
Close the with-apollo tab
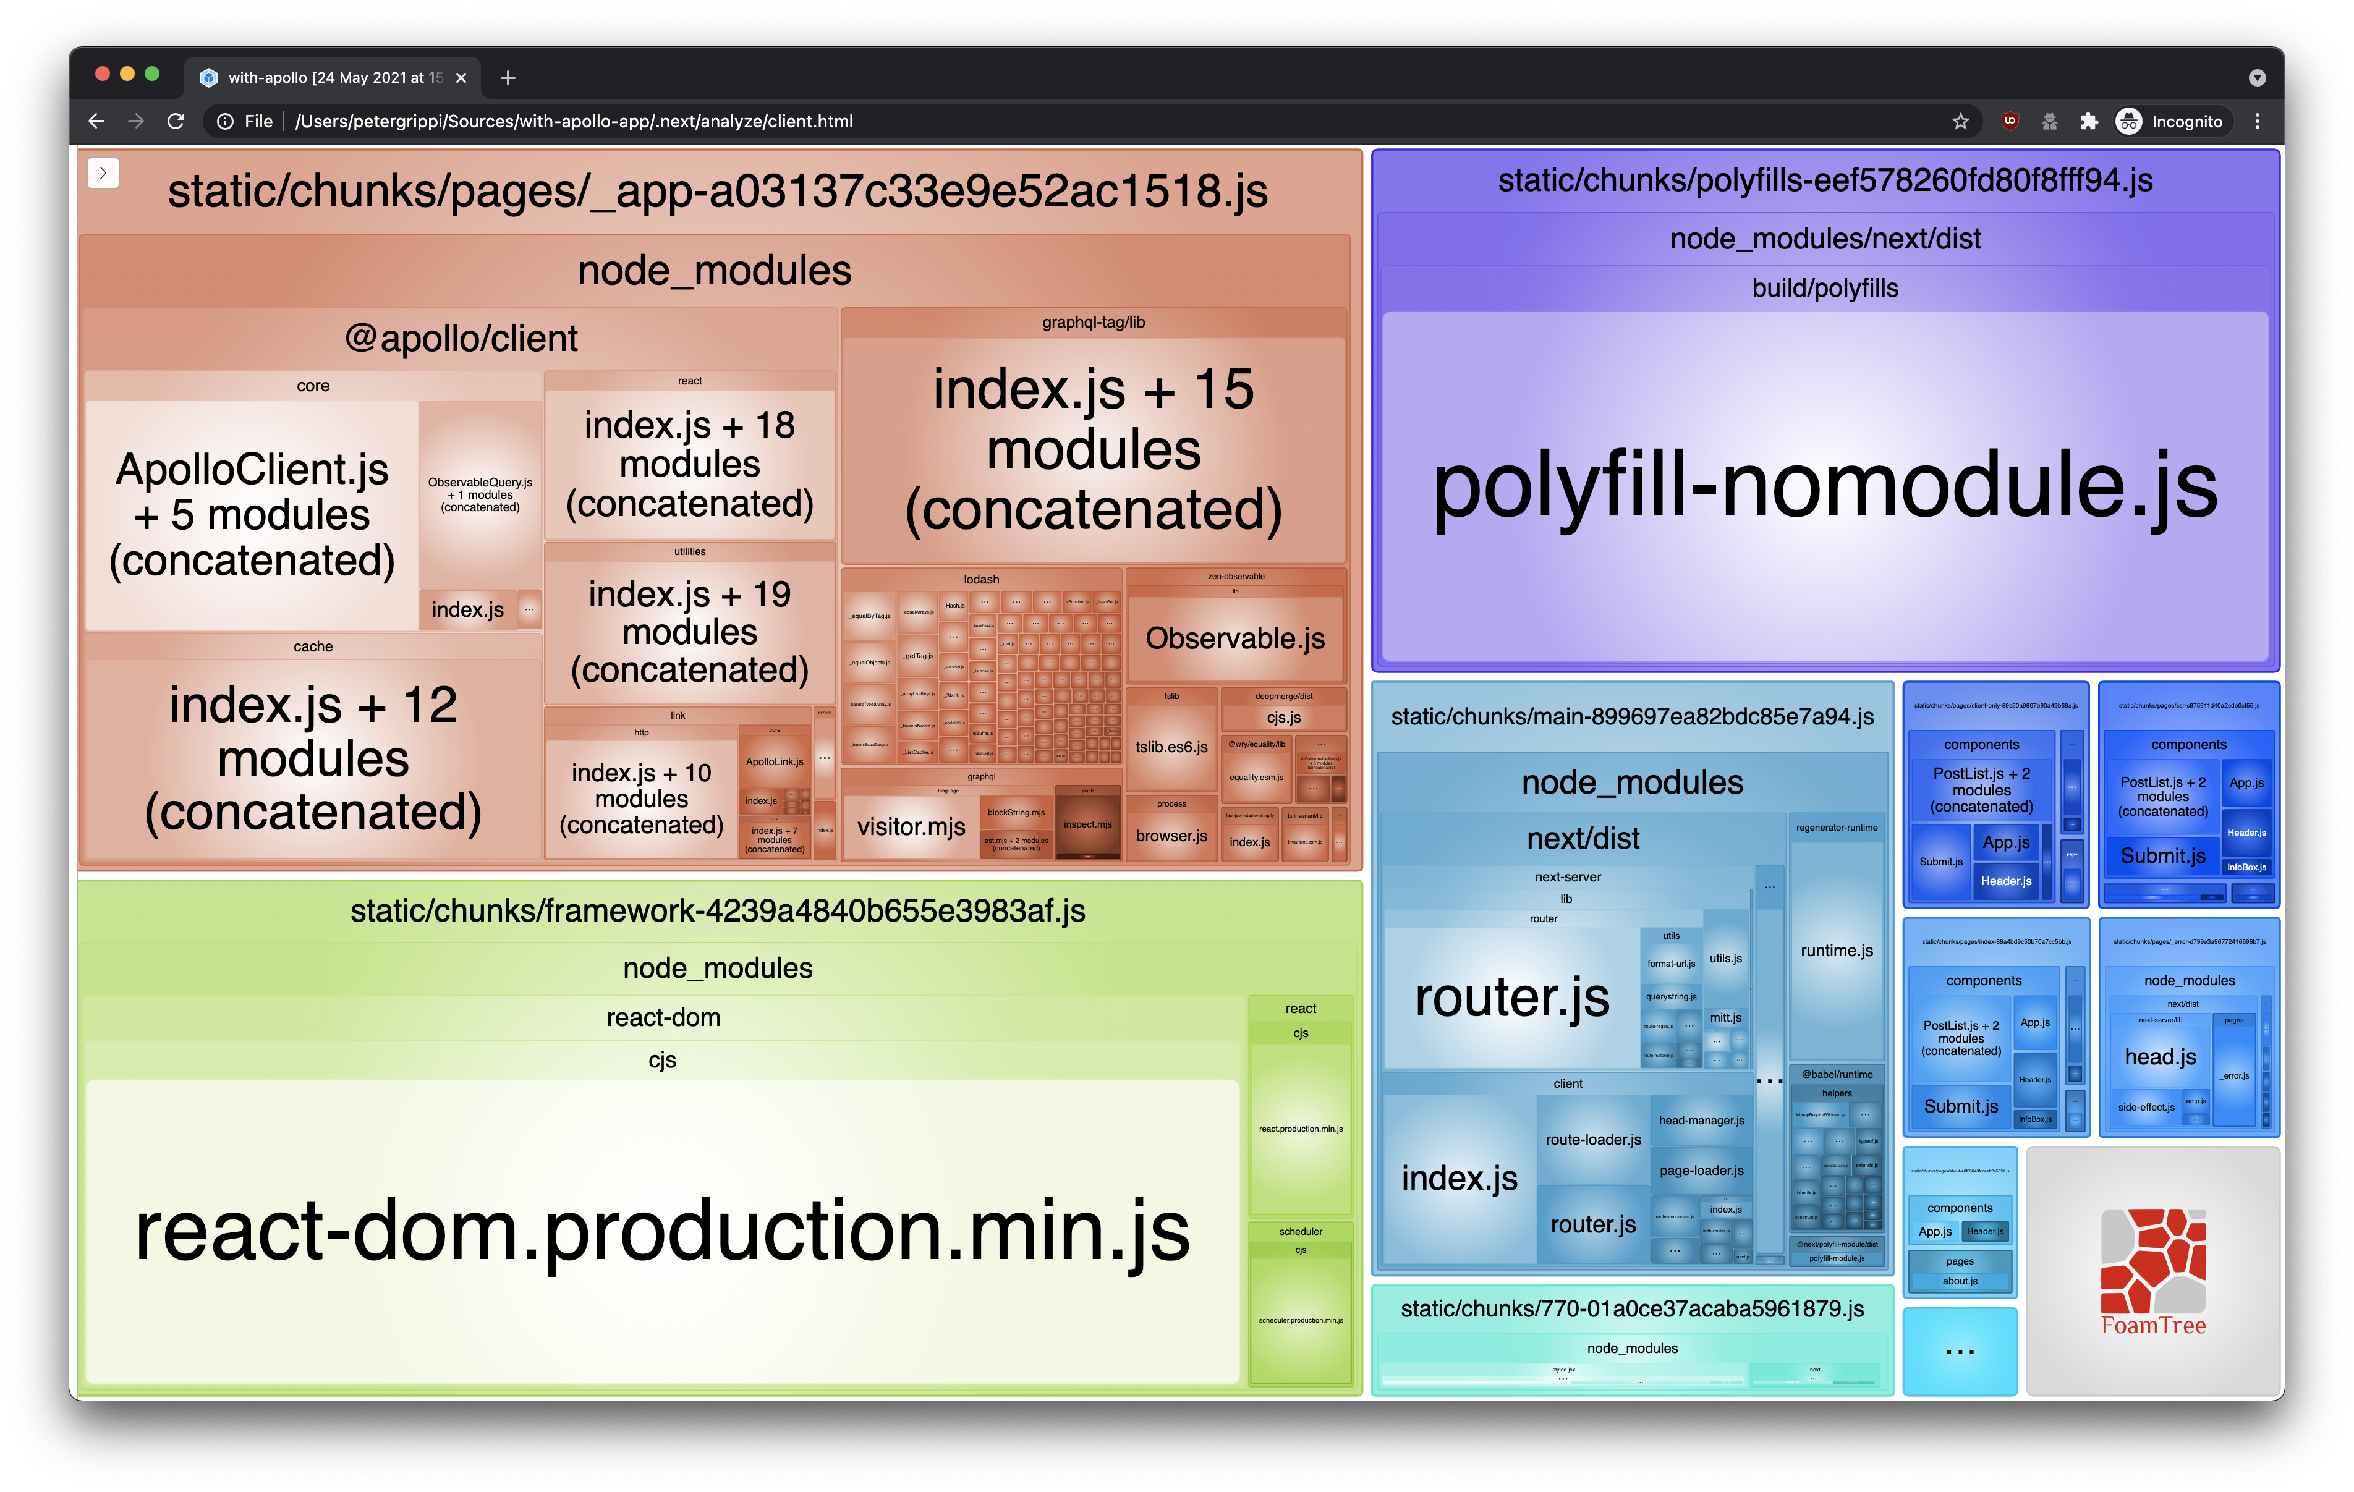pos(461,77)
